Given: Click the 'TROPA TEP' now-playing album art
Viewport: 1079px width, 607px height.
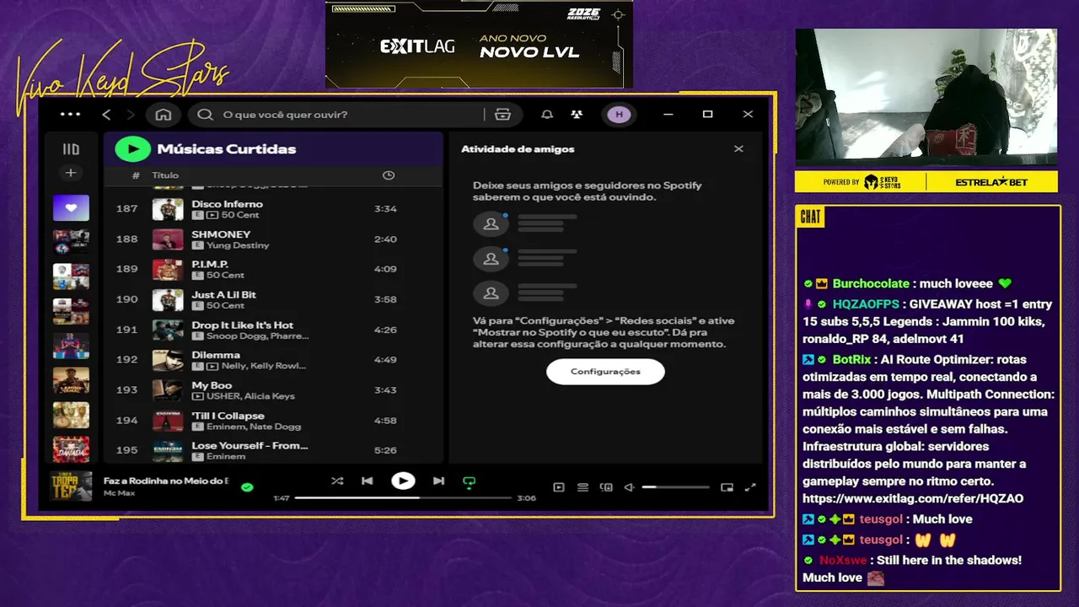Looking at the screenshot, I should click(x=71, y=486).
